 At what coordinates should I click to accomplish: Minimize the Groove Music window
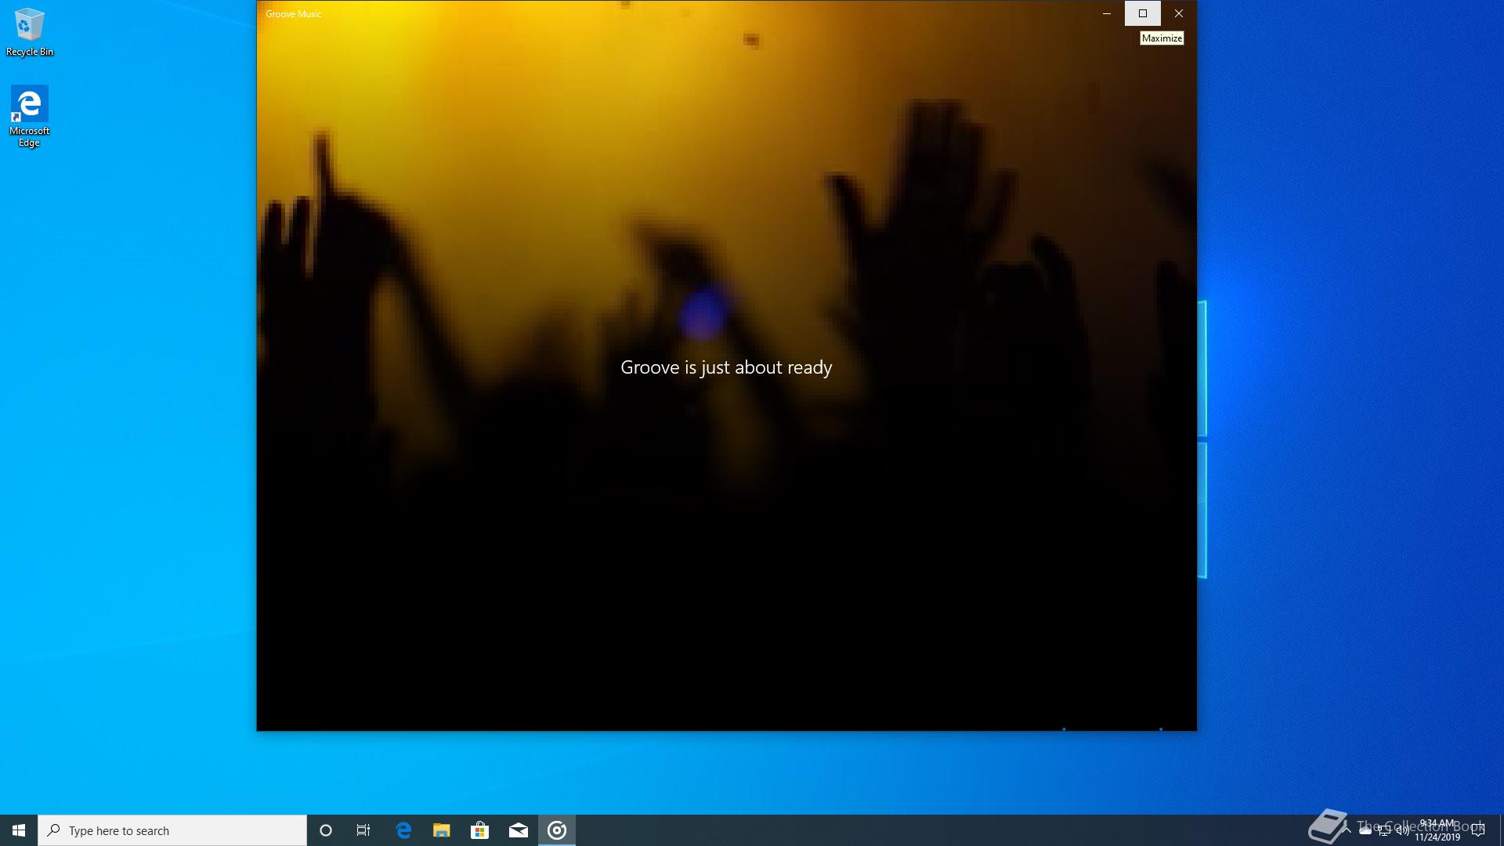click(1107, 13)
